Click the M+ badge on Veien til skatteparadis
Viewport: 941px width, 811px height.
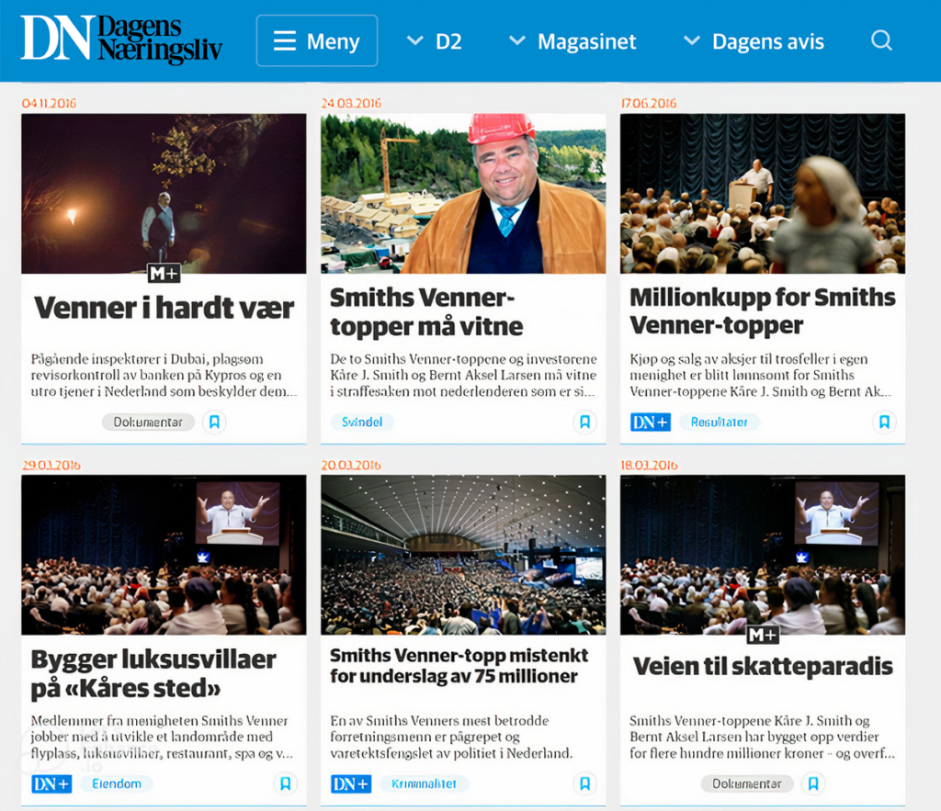[763, 635]
